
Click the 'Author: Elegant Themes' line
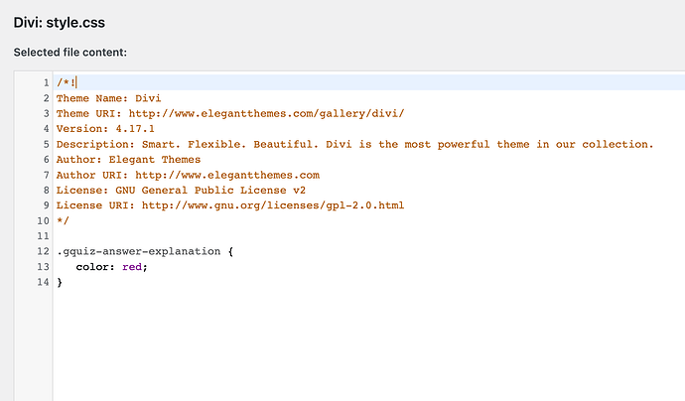128,160
